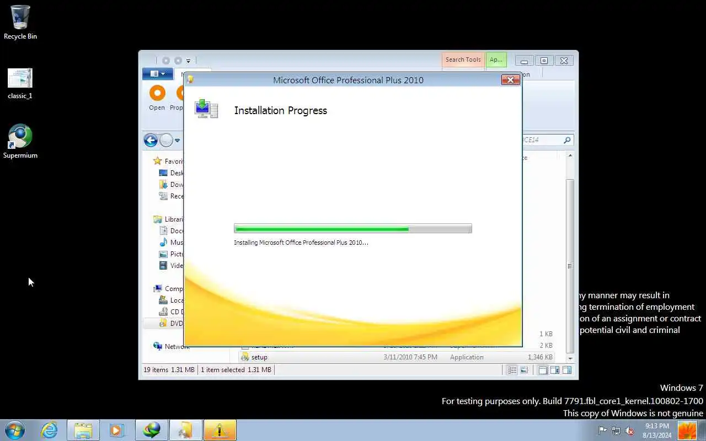Viewport: 706px width, 441px height.
Task: Open the blue Explorer file menu button
Action: 158,74
